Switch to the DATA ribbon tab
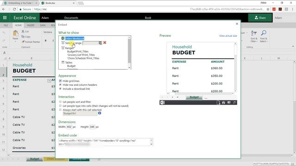This screenshot has width=296, height=166. 43,25
